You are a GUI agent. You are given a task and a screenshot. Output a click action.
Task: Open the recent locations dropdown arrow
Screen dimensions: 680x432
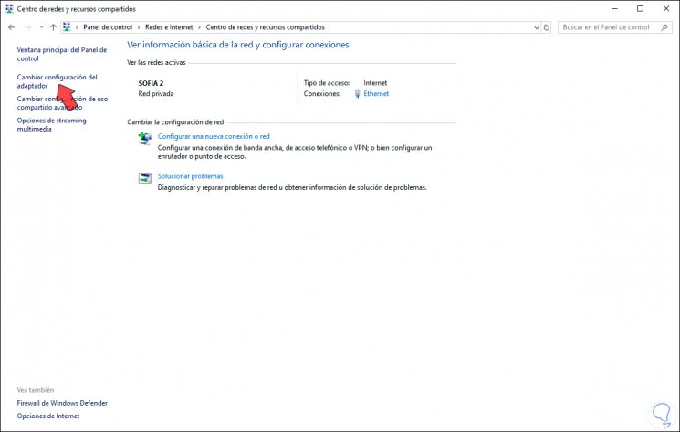coord(41,27)
